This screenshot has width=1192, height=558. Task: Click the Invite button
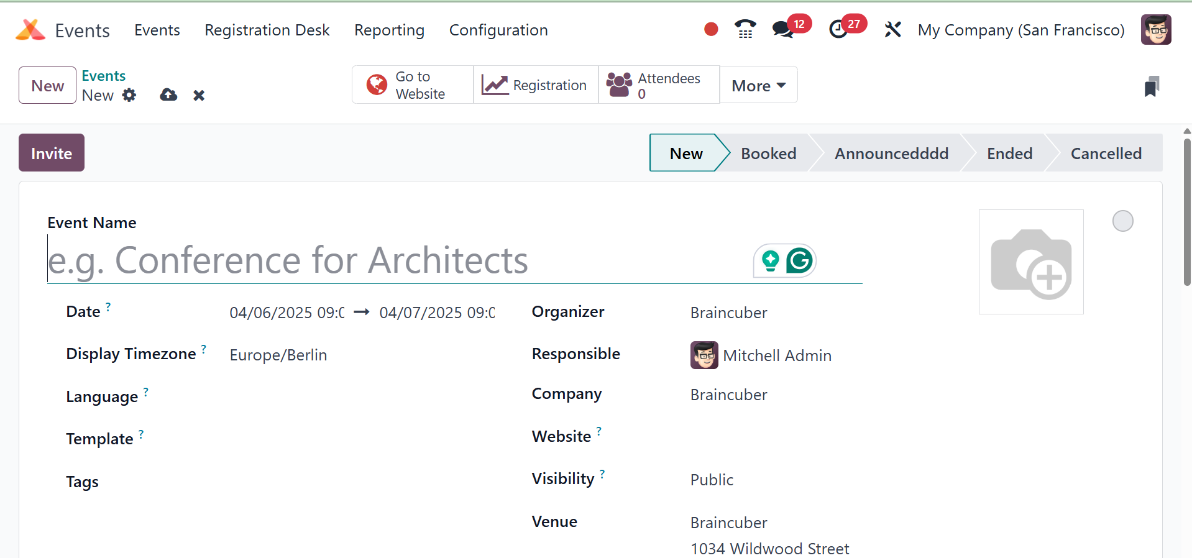52,153
